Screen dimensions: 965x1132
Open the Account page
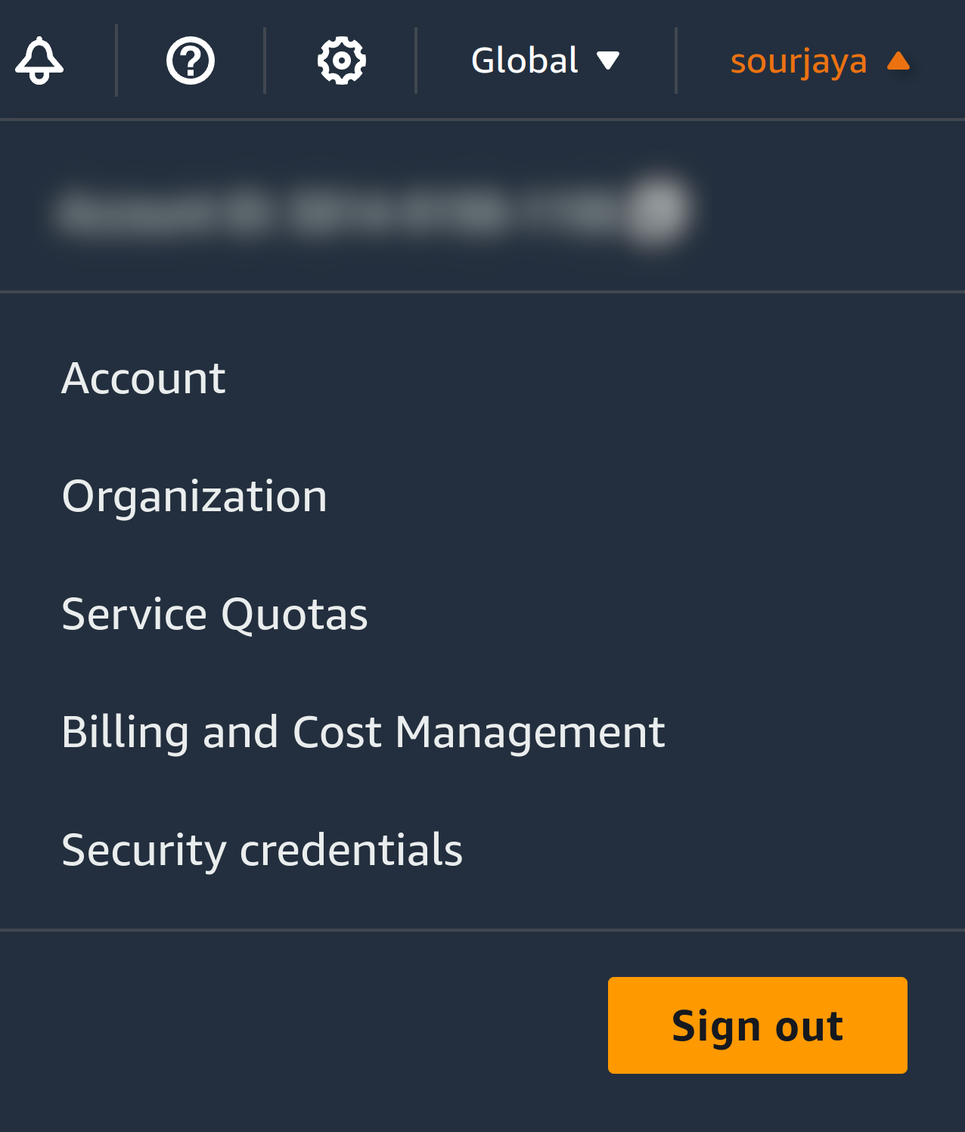point(144,377)
